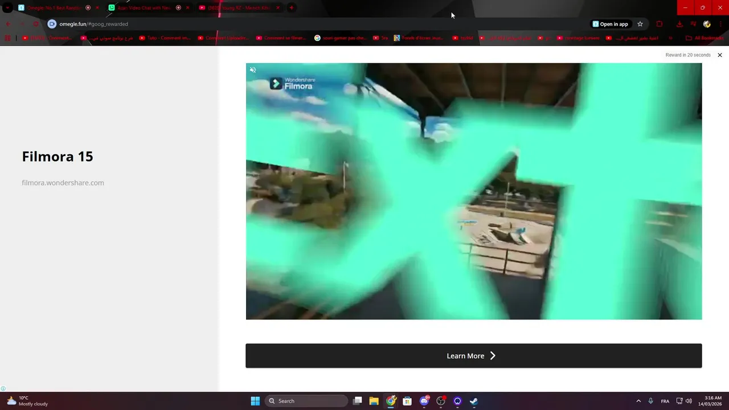Bookmark this page with the star icon

coord(640,24)
